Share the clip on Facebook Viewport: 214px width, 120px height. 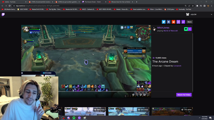click(x=169, y=22)
